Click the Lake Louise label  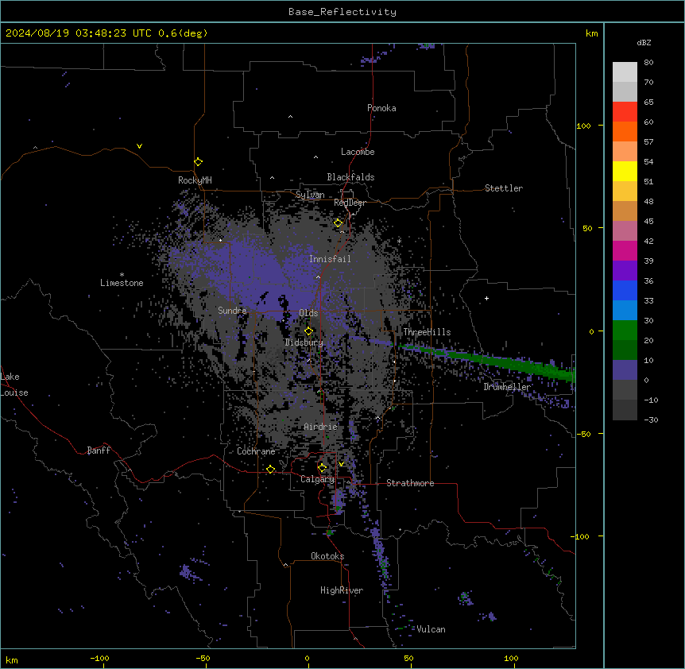14,385
